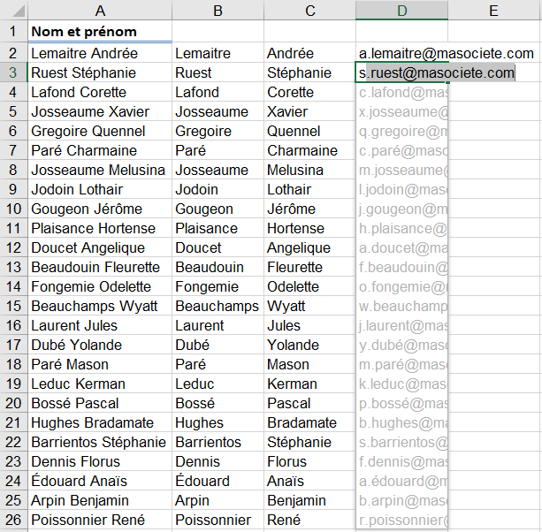Select the "Nom et prénom" header cell
Image resolution: width=542 pixels, height=532 pixels.
[100, 32]
